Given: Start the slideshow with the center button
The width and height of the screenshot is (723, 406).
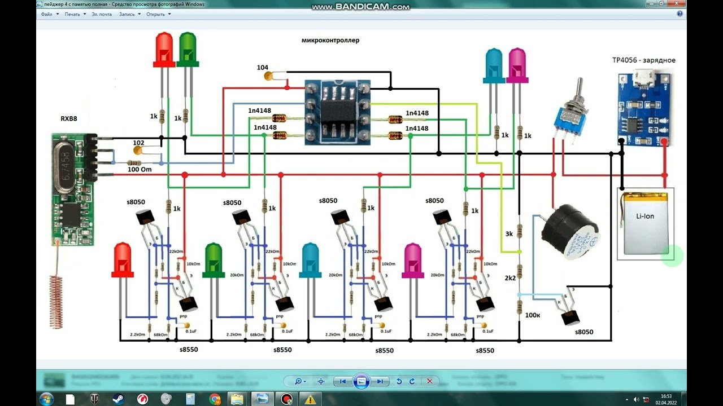Looking at the screenshot, I should pos(361,381).
